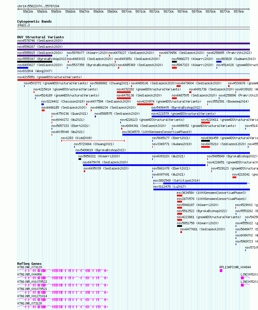Select the purple bar under nsv6585815
Screen dimensions: 258x310
34,56
